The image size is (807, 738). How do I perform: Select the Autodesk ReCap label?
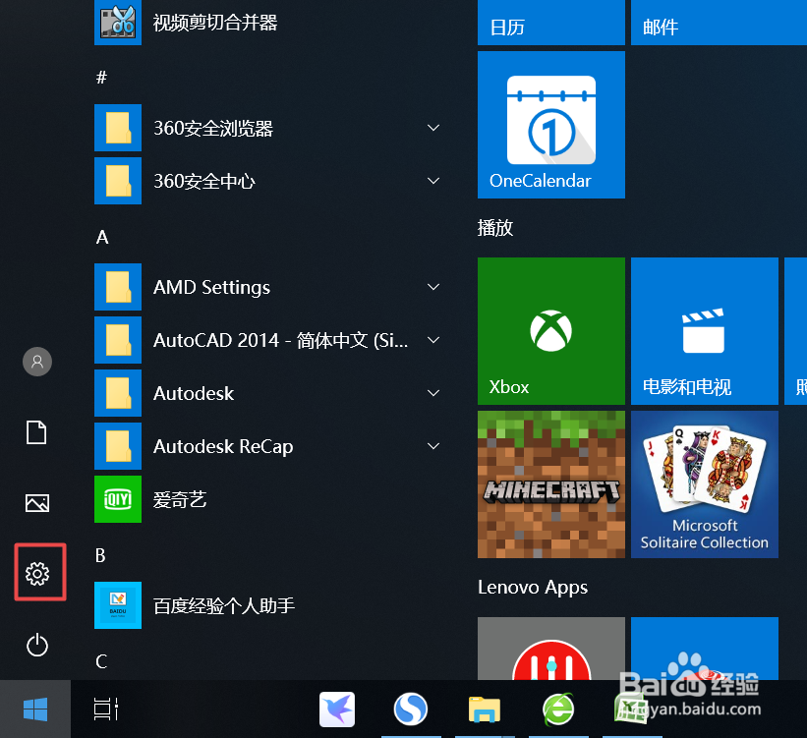(x=223, y=446)
